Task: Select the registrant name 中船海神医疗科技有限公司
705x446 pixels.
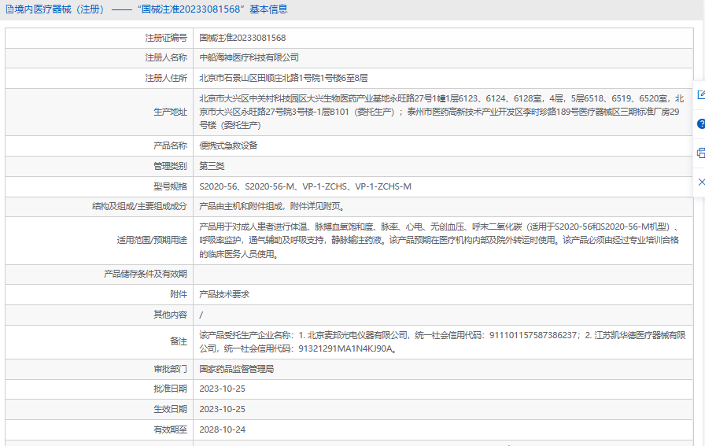Action: point(249,57)
